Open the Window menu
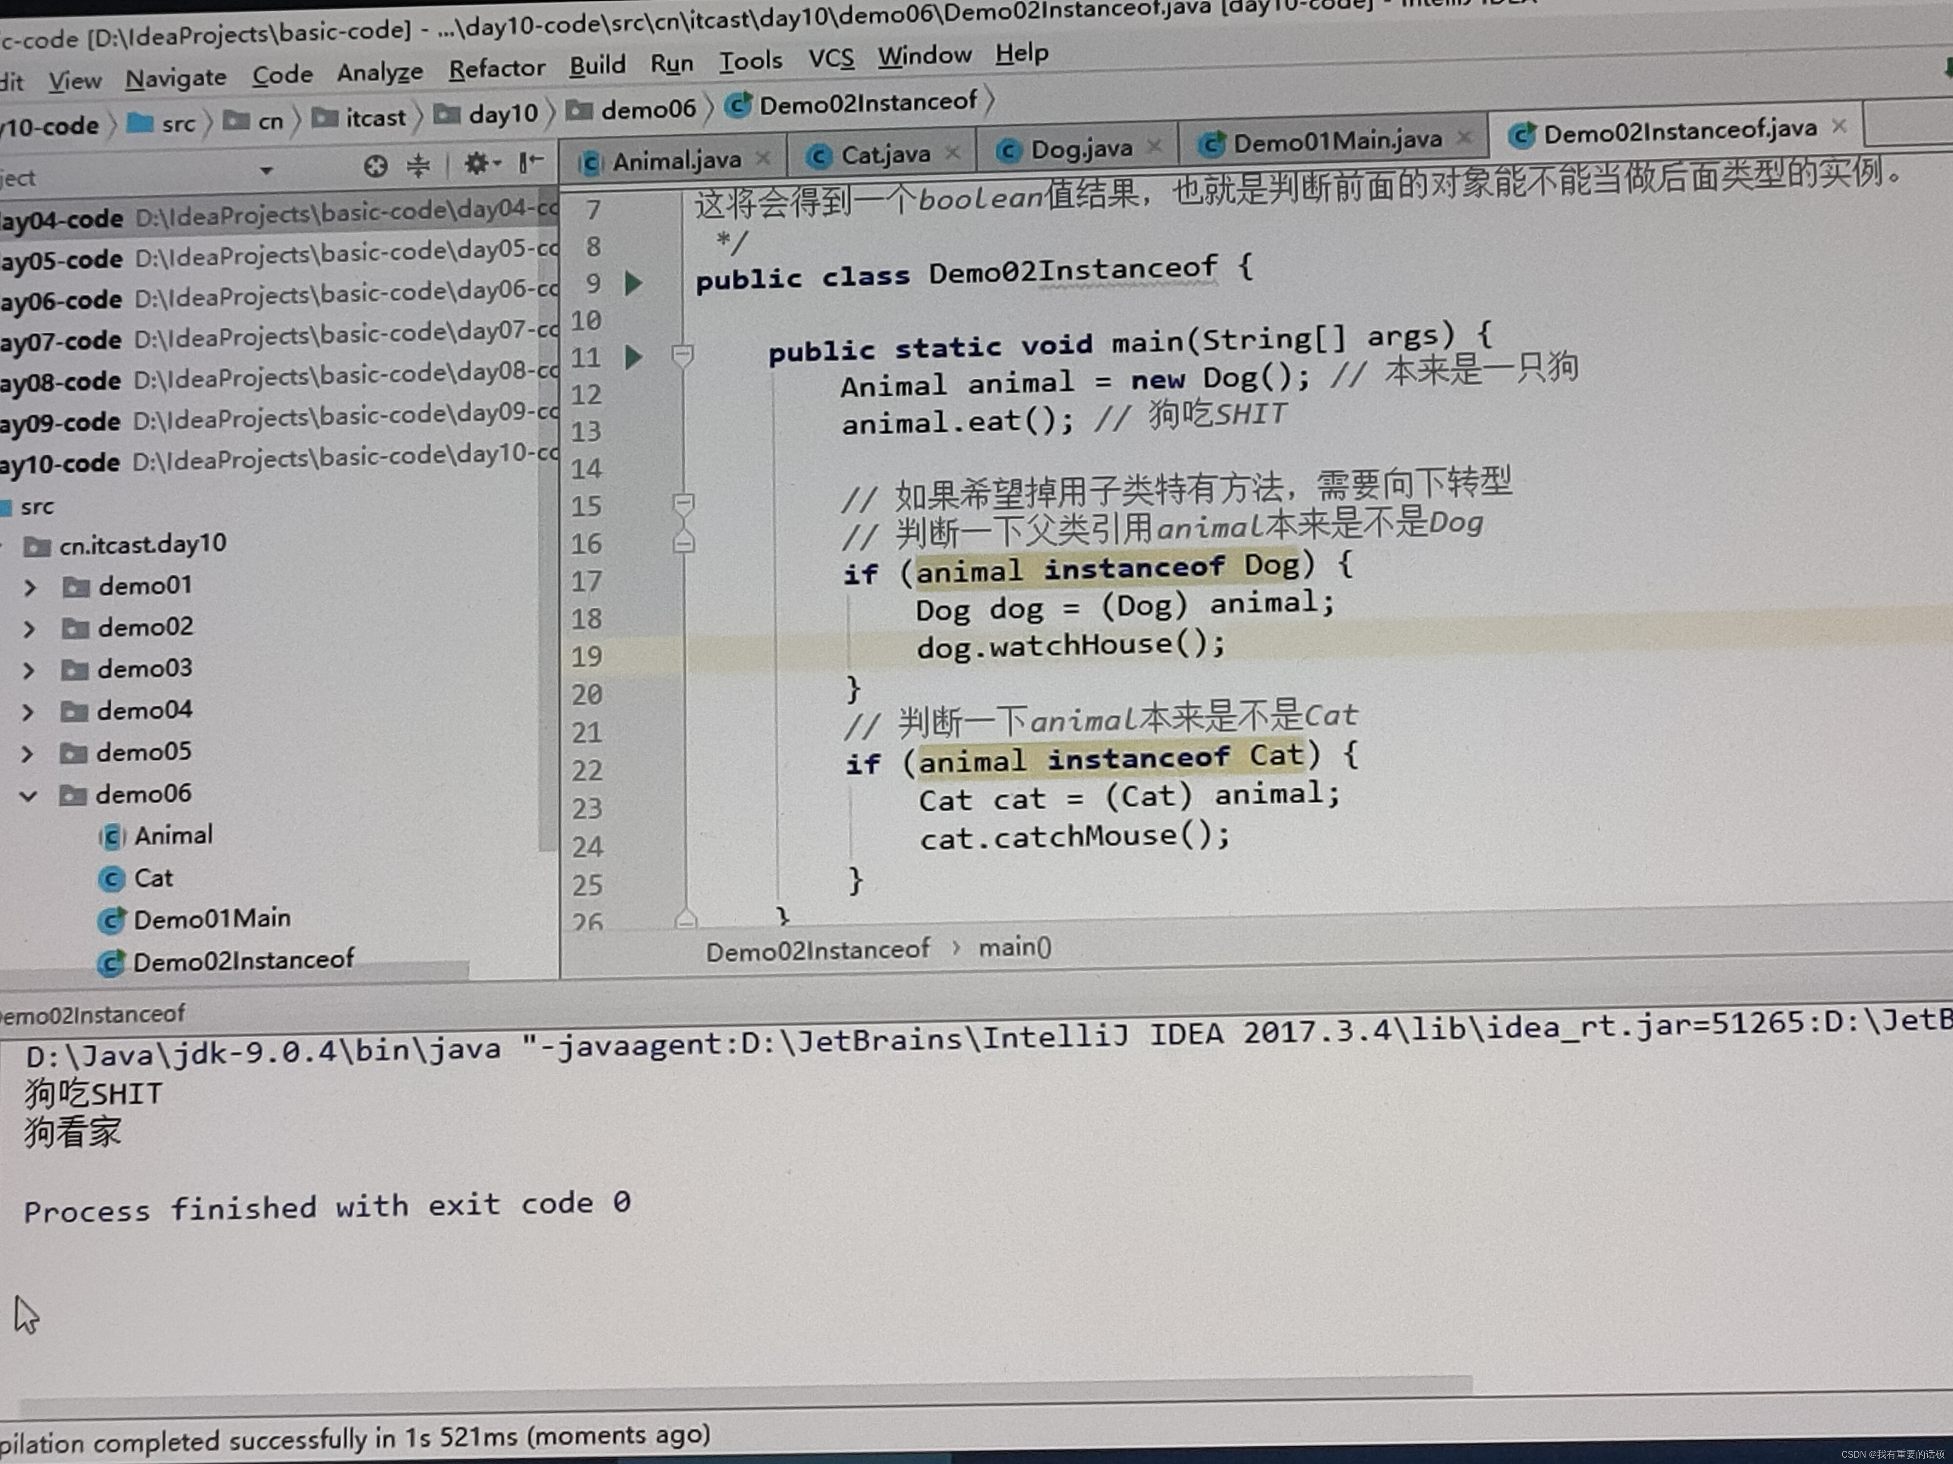1953x1464 pixels. (x=924, y=56)
